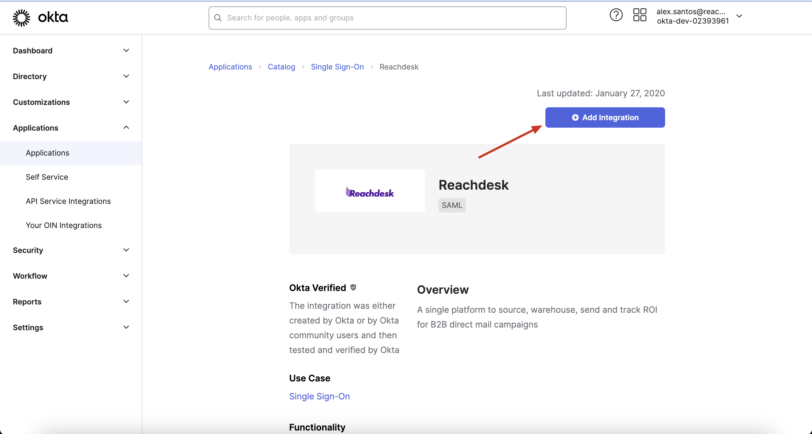Open the Customizations sidebar item
This screenshot has width=812, height=434.
(x=71, y=102)
